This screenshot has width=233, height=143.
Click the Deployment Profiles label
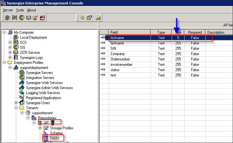29,62
